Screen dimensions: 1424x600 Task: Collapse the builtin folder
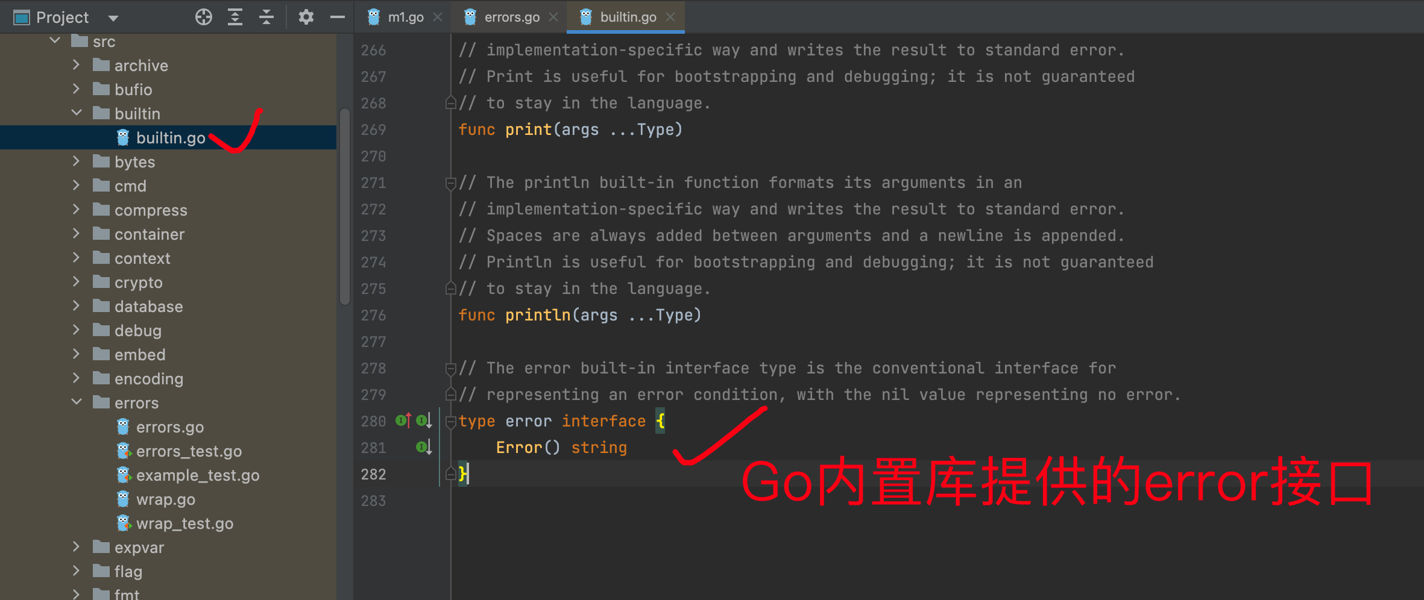pyautogui.click(x=77, y=113)
